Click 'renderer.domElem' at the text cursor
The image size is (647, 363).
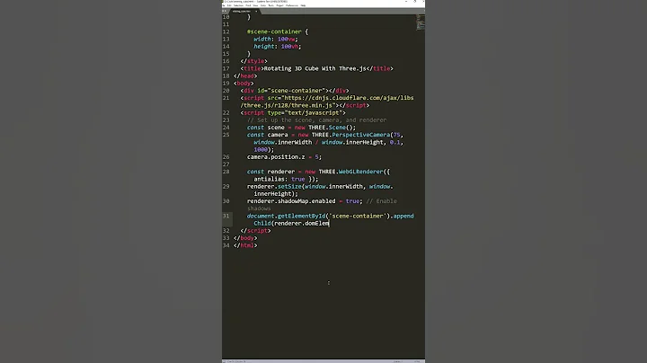(301, 223)
